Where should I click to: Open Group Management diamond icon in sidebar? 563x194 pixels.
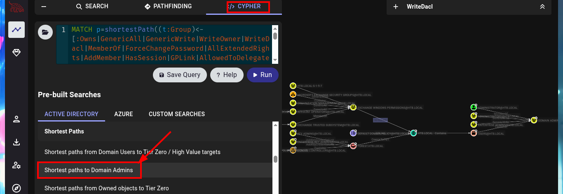tap(16, 53)
